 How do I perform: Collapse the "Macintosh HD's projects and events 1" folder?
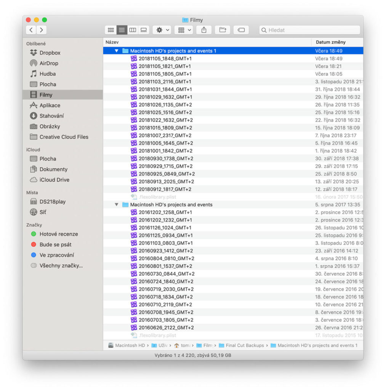point(116,50)
